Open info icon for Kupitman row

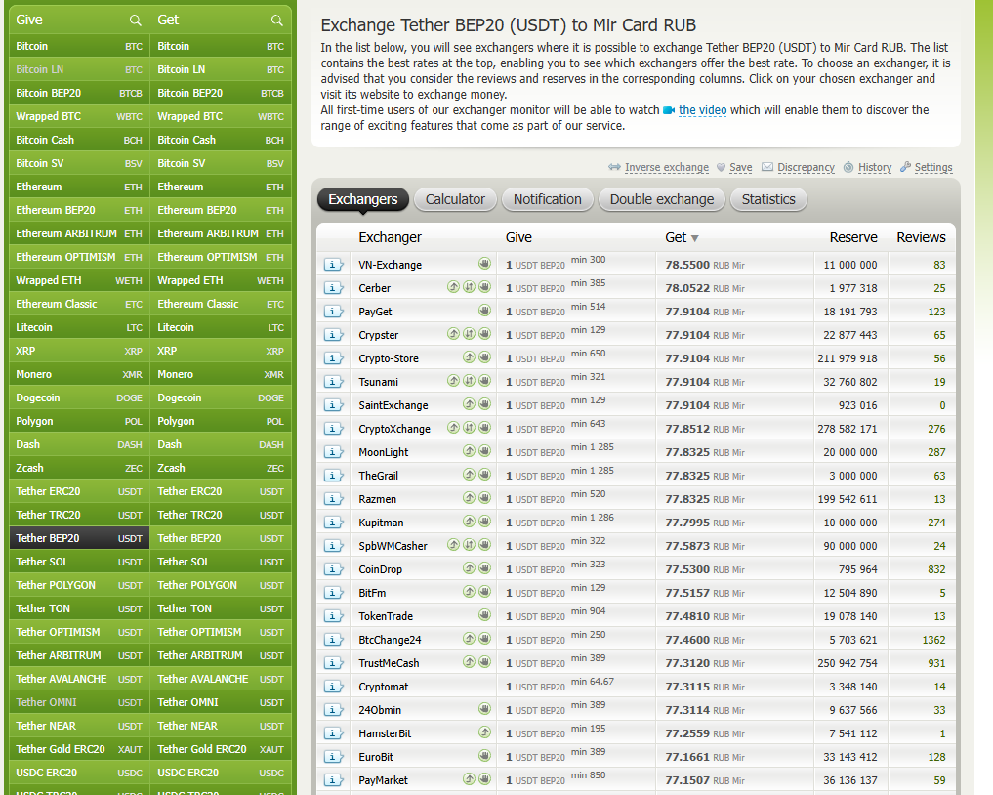point(333,523)
